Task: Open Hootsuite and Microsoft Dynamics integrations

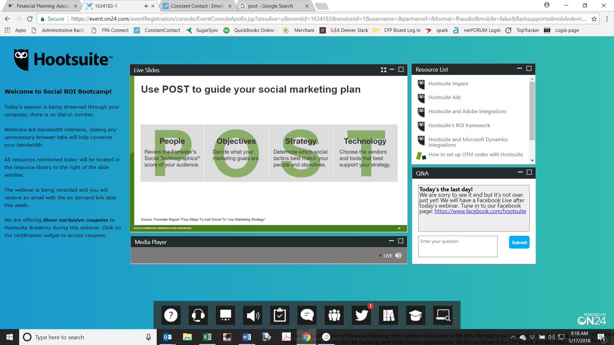Action: [x=468, y=142]
